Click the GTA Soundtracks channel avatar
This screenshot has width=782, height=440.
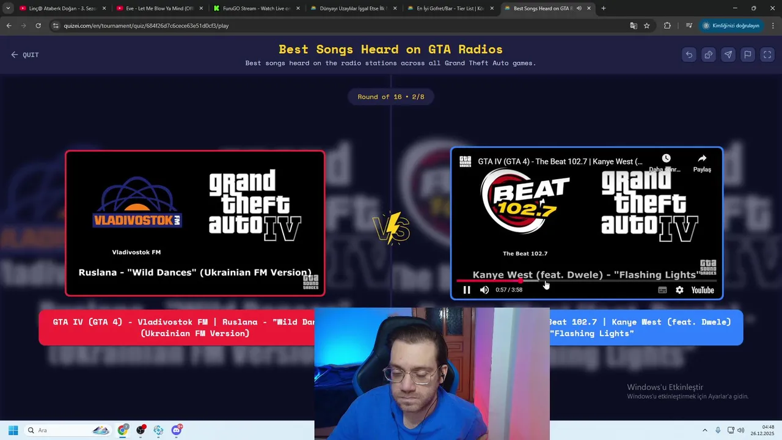click(466, 161)
